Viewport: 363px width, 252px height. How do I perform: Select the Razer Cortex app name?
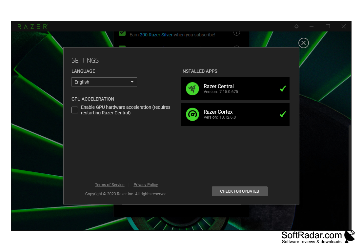tap(218, 112)
